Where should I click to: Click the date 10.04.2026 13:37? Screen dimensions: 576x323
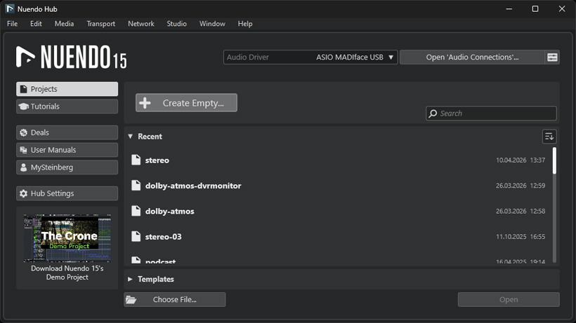point(521,160)
